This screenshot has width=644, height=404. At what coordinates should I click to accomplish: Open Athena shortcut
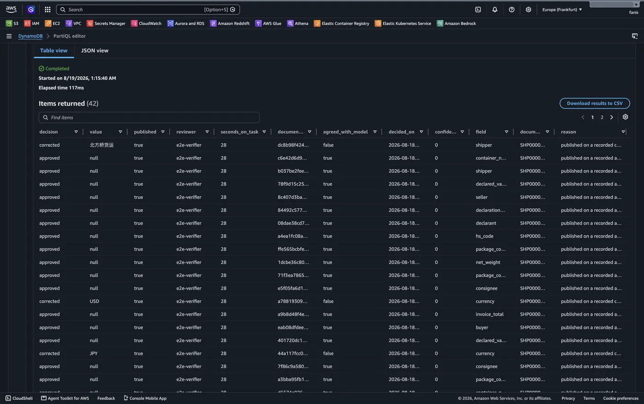pyautogui.click(x=298, y=23)
